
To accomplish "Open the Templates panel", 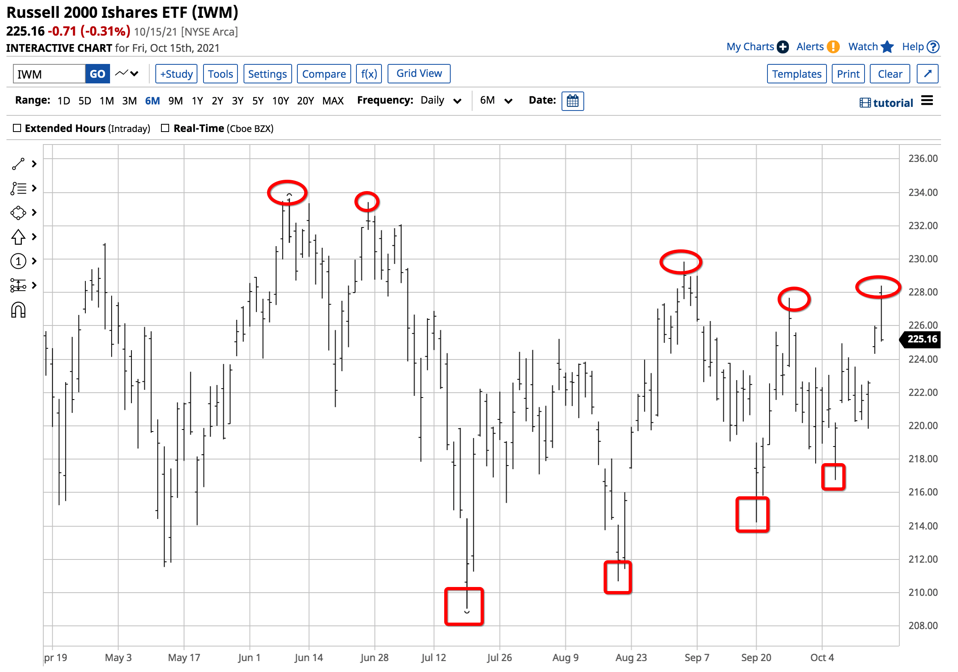I will coord(797,73).
